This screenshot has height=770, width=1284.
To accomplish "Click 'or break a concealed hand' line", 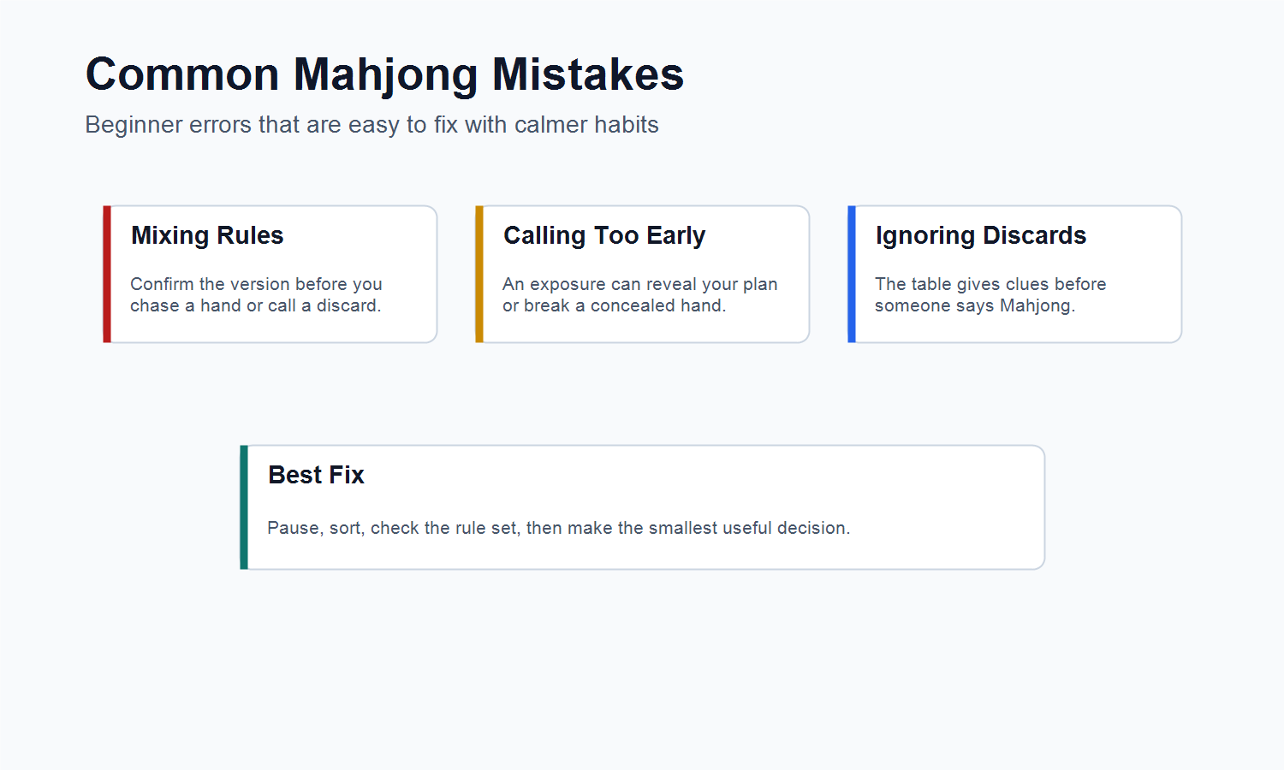I will coord(614,305).
